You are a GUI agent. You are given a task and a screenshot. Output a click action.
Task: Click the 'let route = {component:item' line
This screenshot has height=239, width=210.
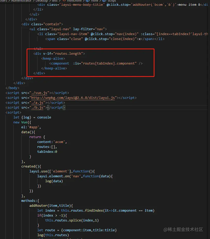click(77, 230)
